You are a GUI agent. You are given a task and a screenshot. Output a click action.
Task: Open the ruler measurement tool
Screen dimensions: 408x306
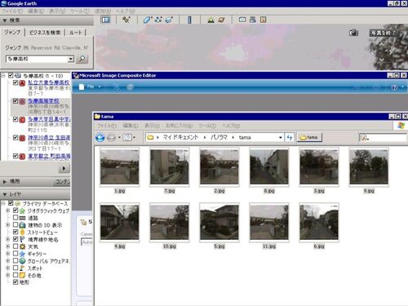coord(189,20)
